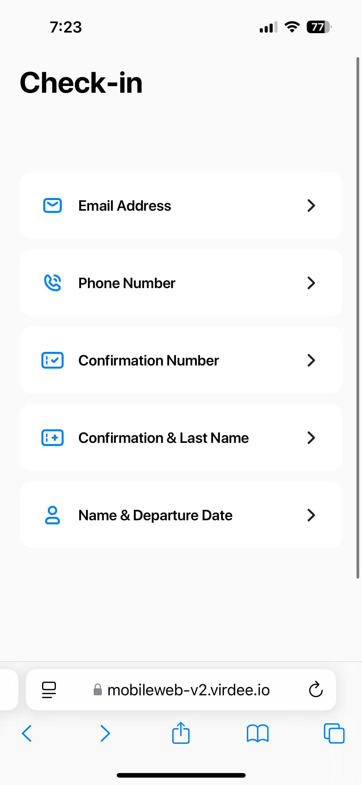The height and width of the screenshot is (785, 362).
Task: Tap the plus ticket icon for Confirmation & Last Name
Action: (x=53, y=438)
